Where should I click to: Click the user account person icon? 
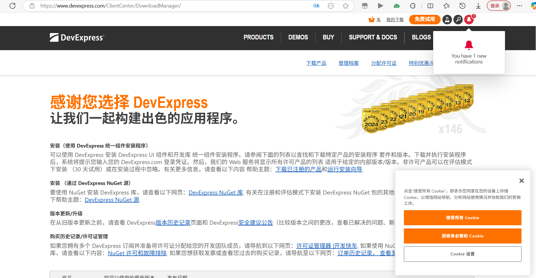[x=447, y=19]
